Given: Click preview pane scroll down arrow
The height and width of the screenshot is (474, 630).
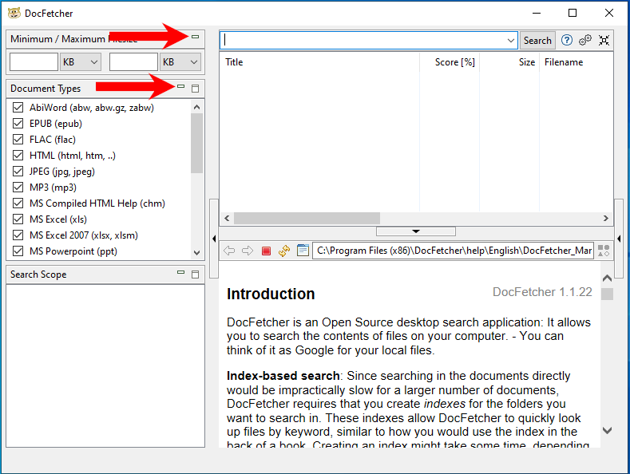Looking at the screenshot, I should pos(607,430).
